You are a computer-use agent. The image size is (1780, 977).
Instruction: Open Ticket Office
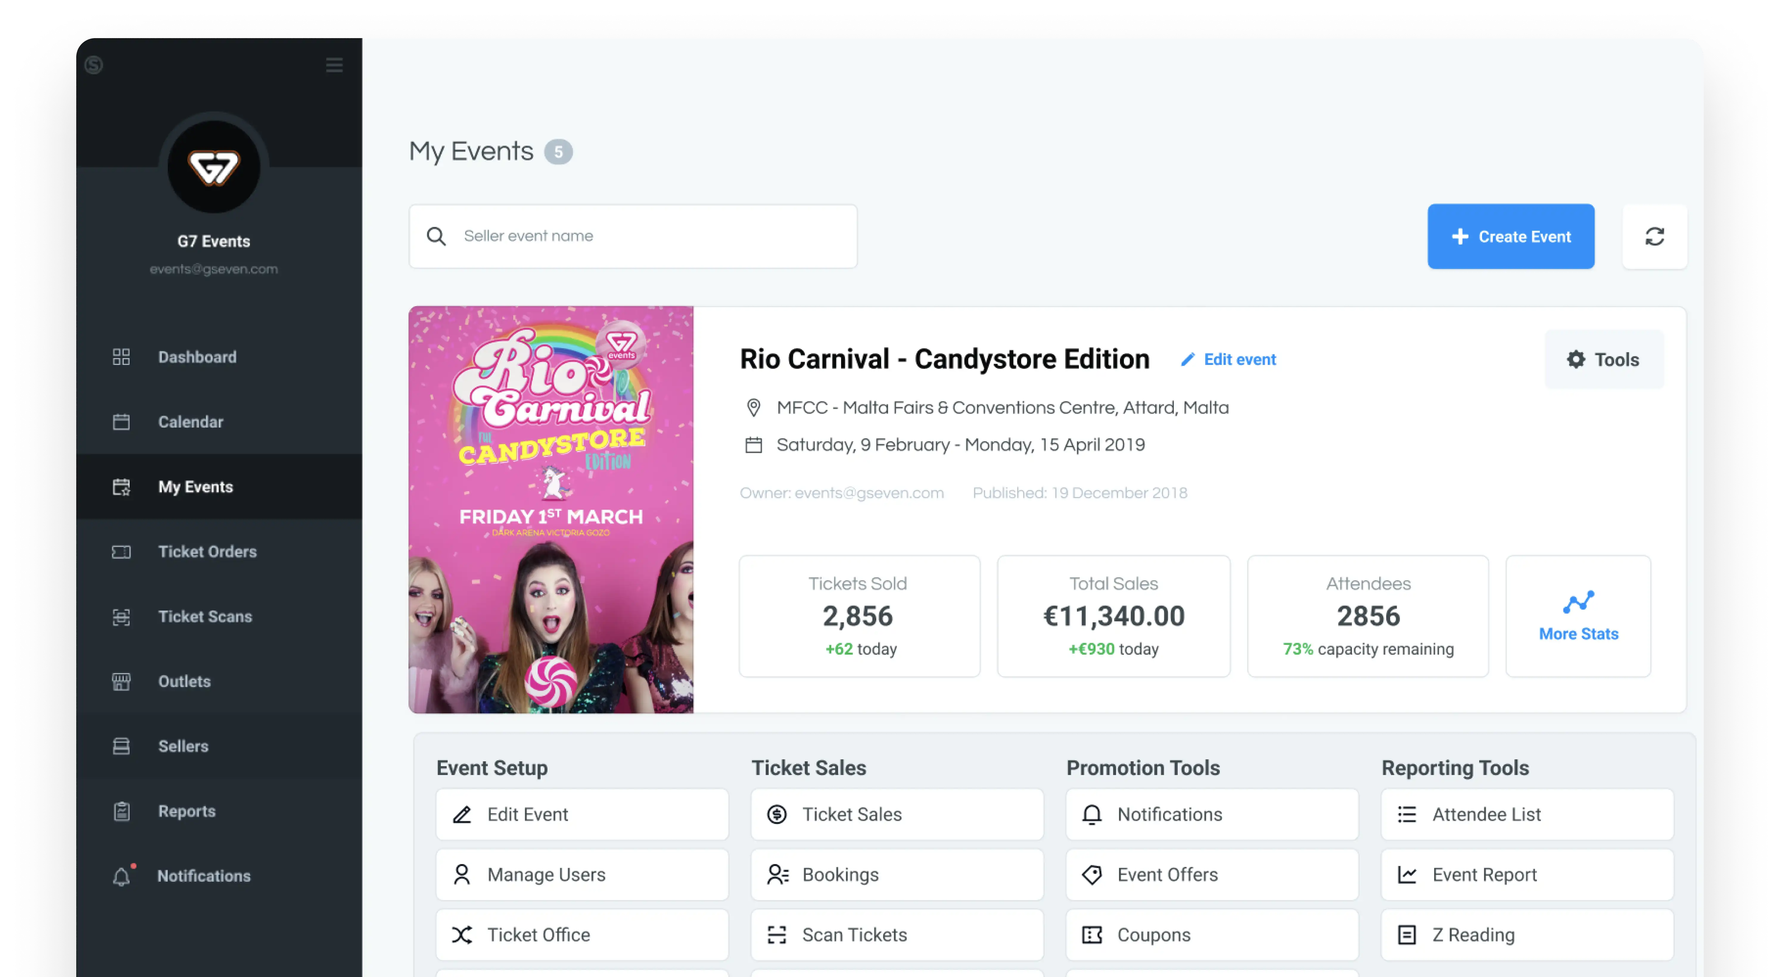pyautogui.click(x=583, y=935)
